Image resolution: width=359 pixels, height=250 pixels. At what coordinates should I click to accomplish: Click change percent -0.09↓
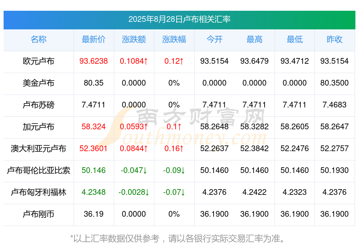point(174,170)
